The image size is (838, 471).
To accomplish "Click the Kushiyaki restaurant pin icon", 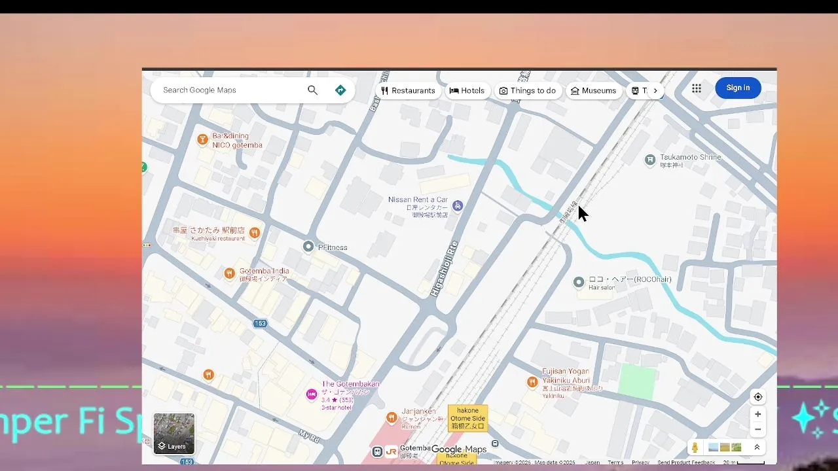I will 255,232.
